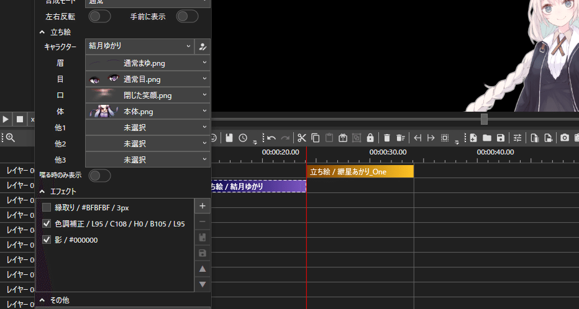579x309 pixels.
Task: Save the project with floppy disk icon
Action: 501,138
